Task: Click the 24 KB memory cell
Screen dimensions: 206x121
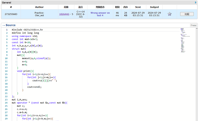Action: point(126,14)
